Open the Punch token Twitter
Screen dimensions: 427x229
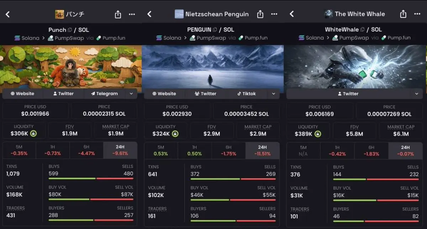[63, 94]
